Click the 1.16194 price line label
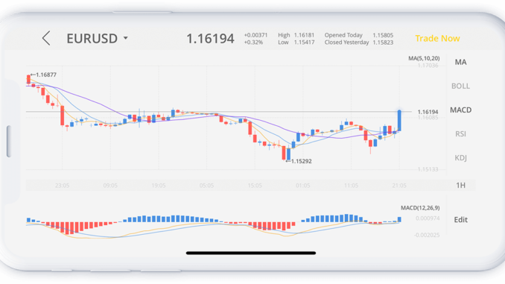This screenshot has width=505, height=284. pos(428,112)
